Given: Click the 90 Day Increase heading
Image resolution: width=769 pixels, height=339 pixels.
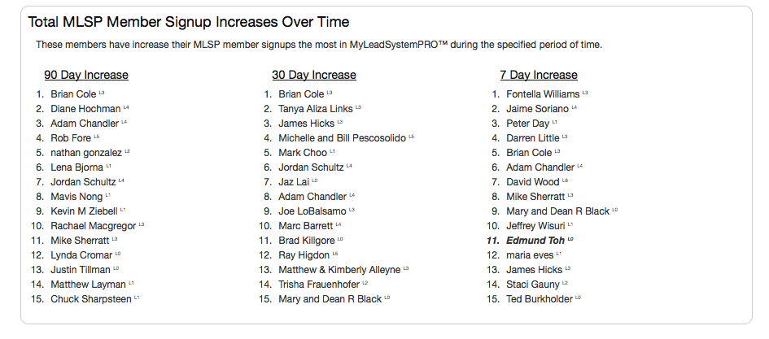Looking at the screenshot, I should (86, 75).
